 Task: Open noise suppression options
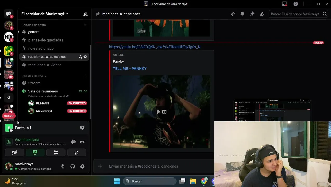click(73, 142)
